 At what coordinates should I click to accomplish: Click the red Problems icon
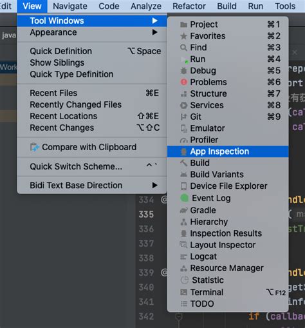pos(184,82)
